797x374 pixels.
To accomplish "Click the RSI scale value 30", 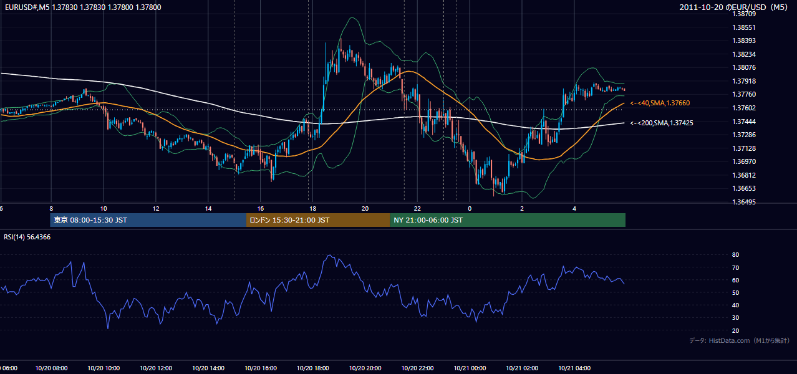I will coord(736,318).
